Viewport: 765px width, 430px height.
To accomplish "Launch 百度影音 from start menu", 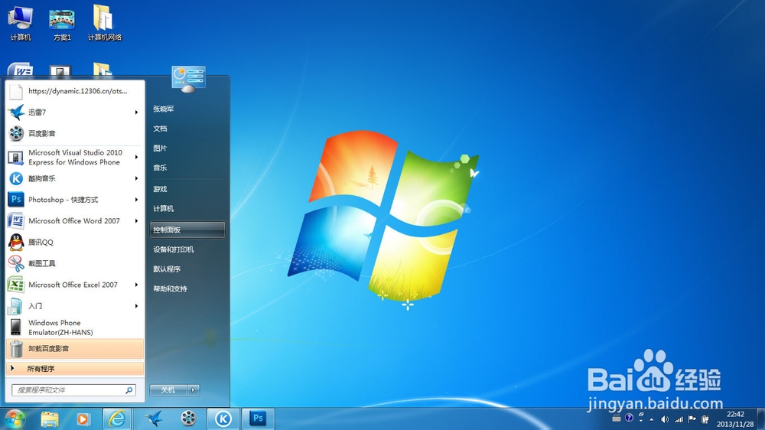I will pos(75,133).
